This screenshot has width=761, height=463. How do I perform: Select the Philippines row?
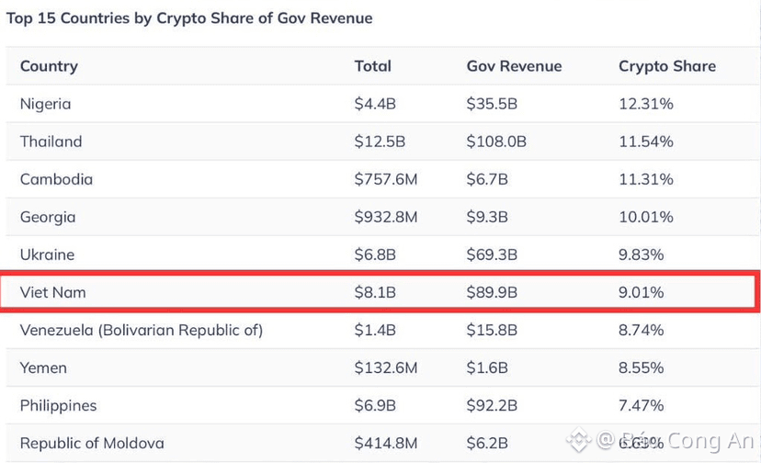click(x=382, y=405)
